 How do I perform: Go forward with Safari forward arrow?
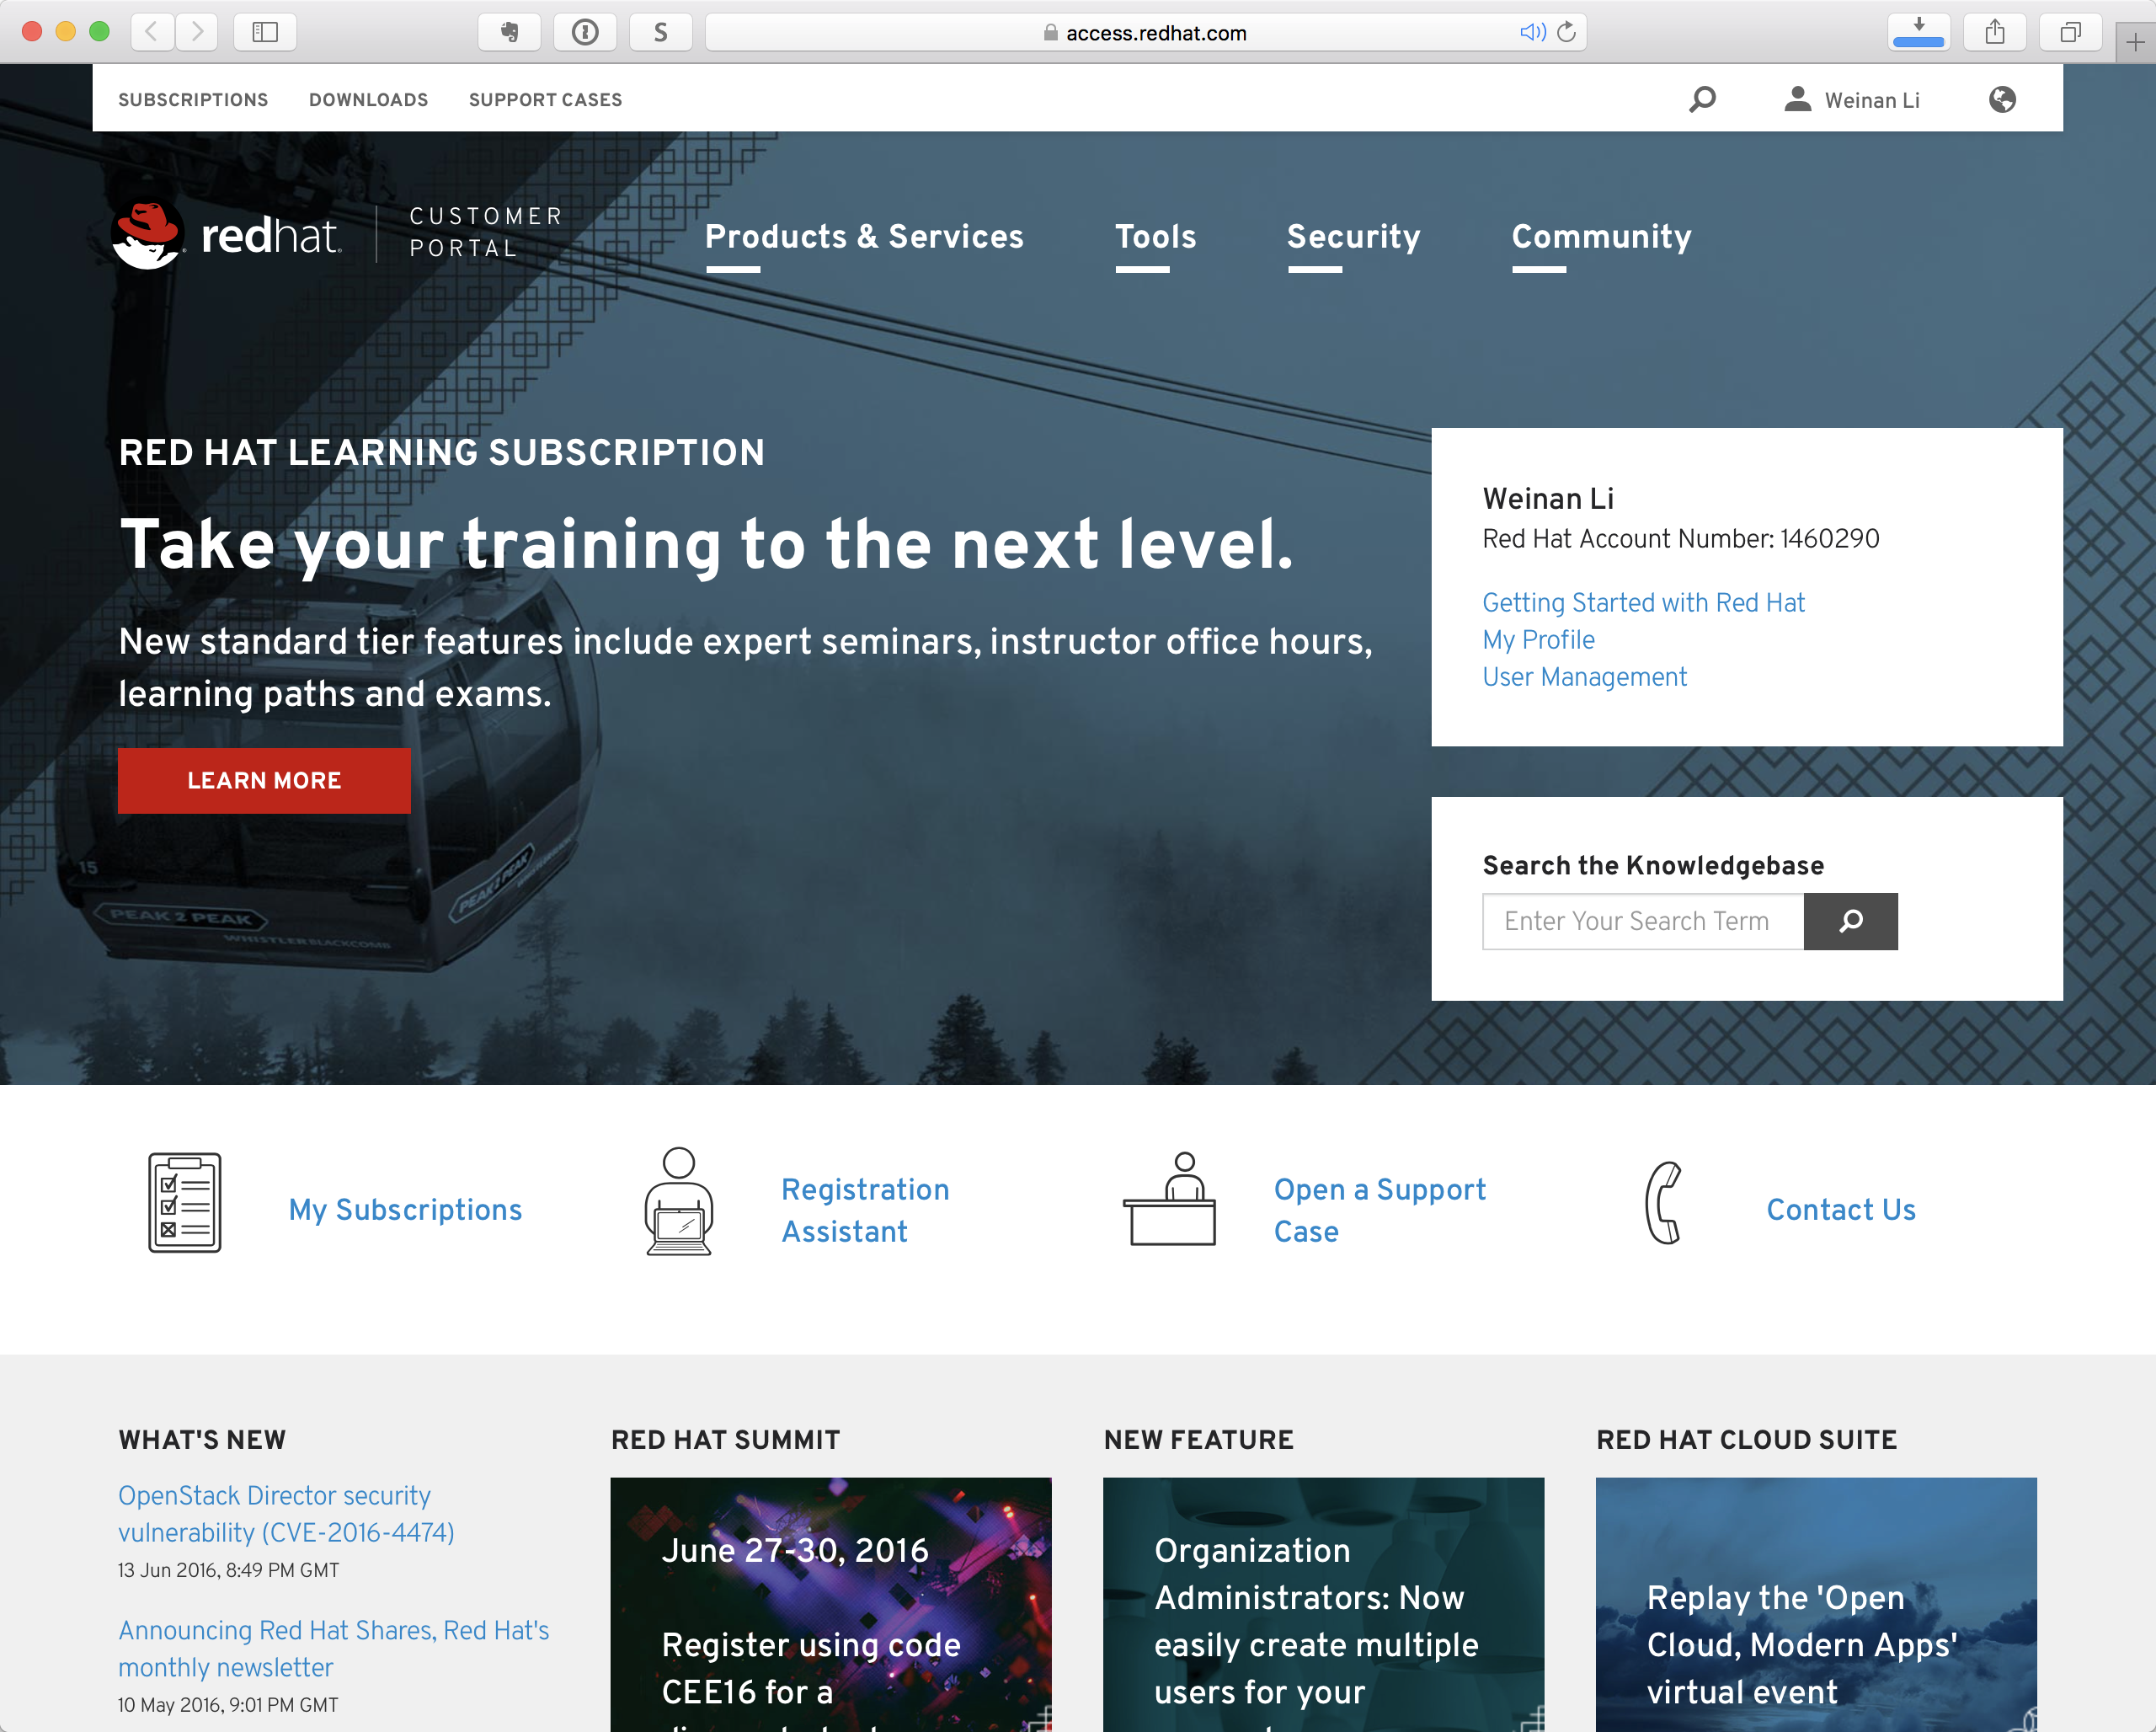[x=197, y=32]
